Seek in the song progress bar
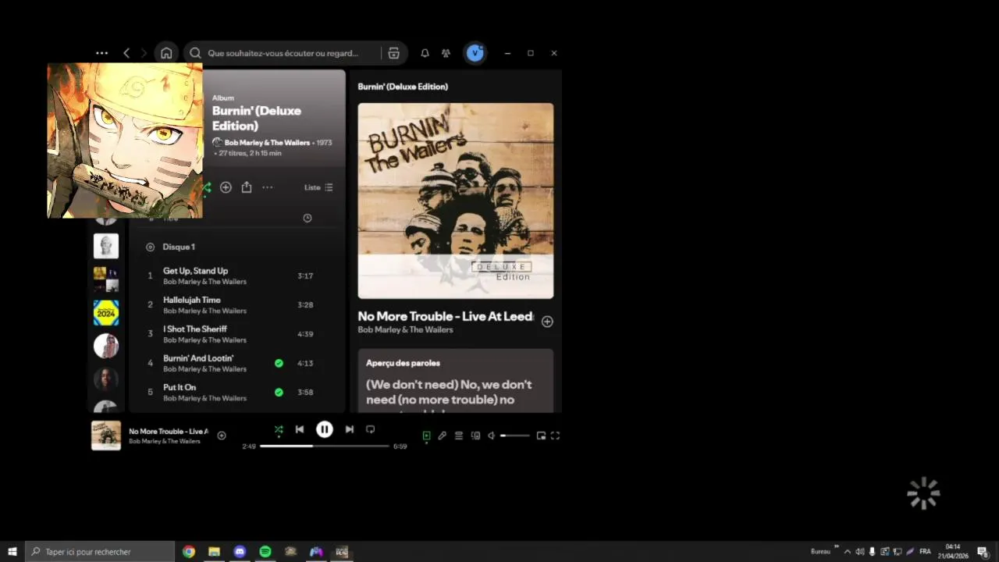Viewport: 999px width, 562px height. [x=325, y=446]
